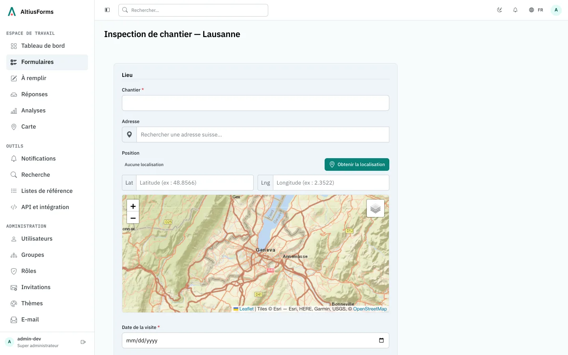The image size is (568, 355).
Task: Open Listes de référence
Action: (47, 191)
